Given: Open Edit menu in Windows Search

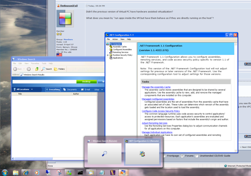Looking at the screenshot, I should click(x=20, y=63).
